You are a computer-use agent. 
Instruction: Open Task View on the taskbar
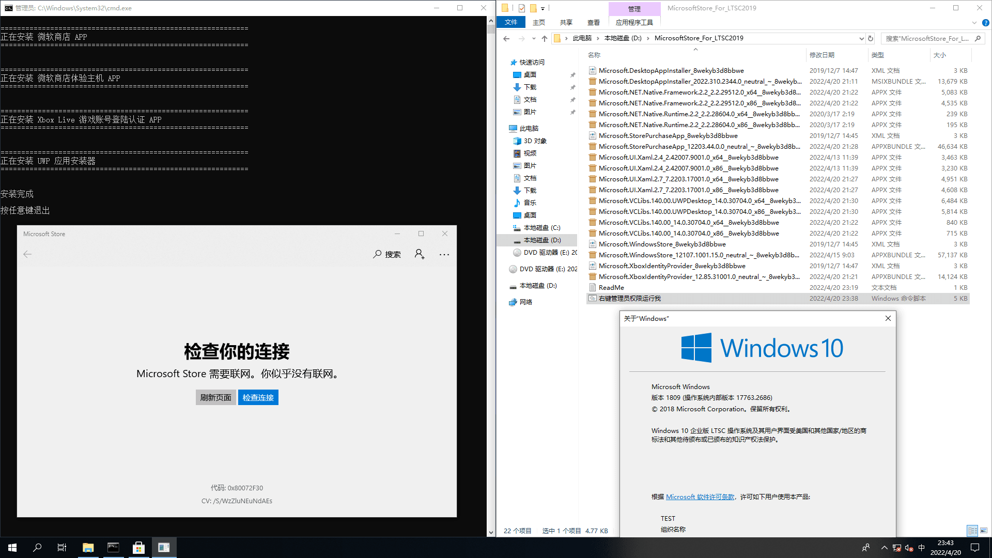point(62,548)
